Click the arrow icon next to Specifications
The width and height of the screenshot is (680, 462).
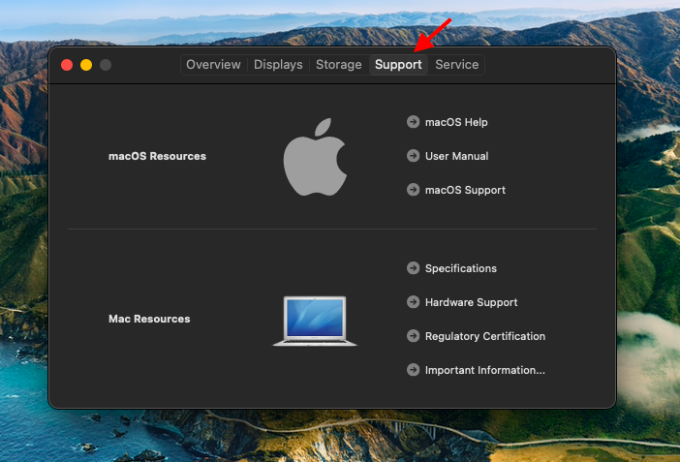coord(413,268)
